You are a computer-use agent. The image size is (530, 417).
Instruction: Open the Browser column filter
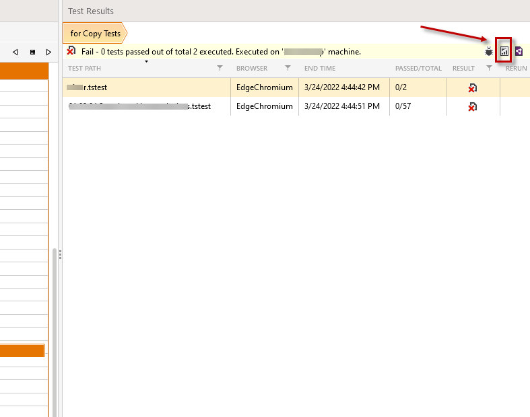click(x=288, y=69)
